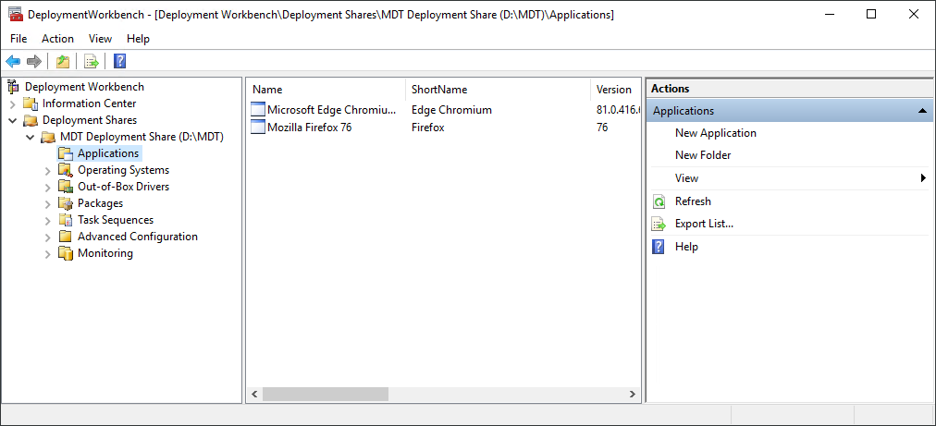Image resolution: width=936 pixels, height=426 pixels.
Task: Expand the Task Sequences node
Action: [x=48, y=221]
